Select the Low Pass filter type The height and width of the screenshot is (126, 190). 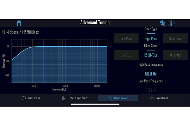(126, 39)
